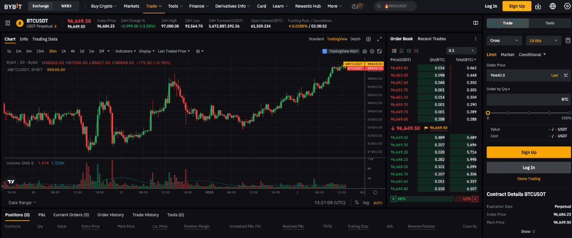572x238 pixels.
Task: Toggle log scale on the chart
Action: (x=366, y=202)
